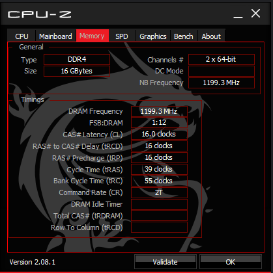This screenshot has width=273, height=273.
Task: Open the Mainboard tab
Action: 55,36
